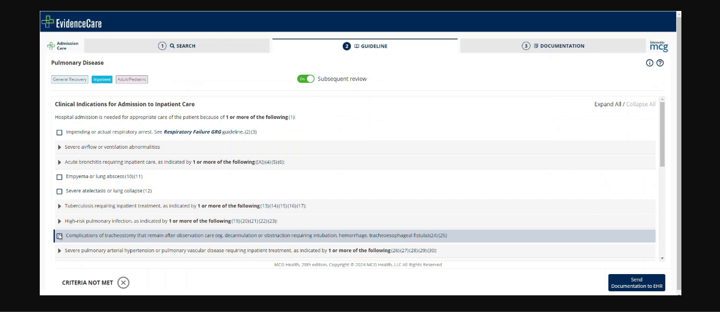Click Collapse All link

(x=641, y=105)
